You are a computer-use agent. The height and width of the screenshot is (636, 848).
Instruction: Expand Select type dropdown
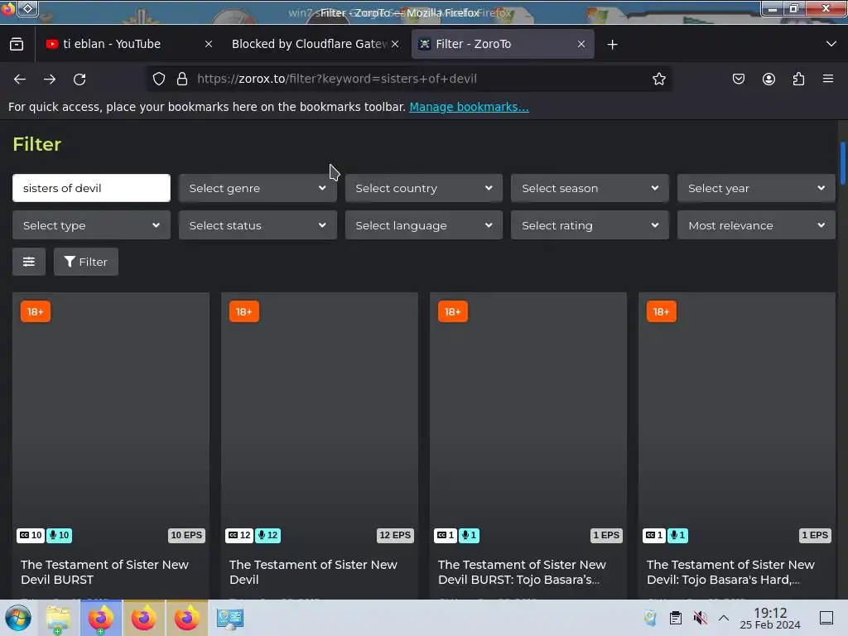(91, 225)
